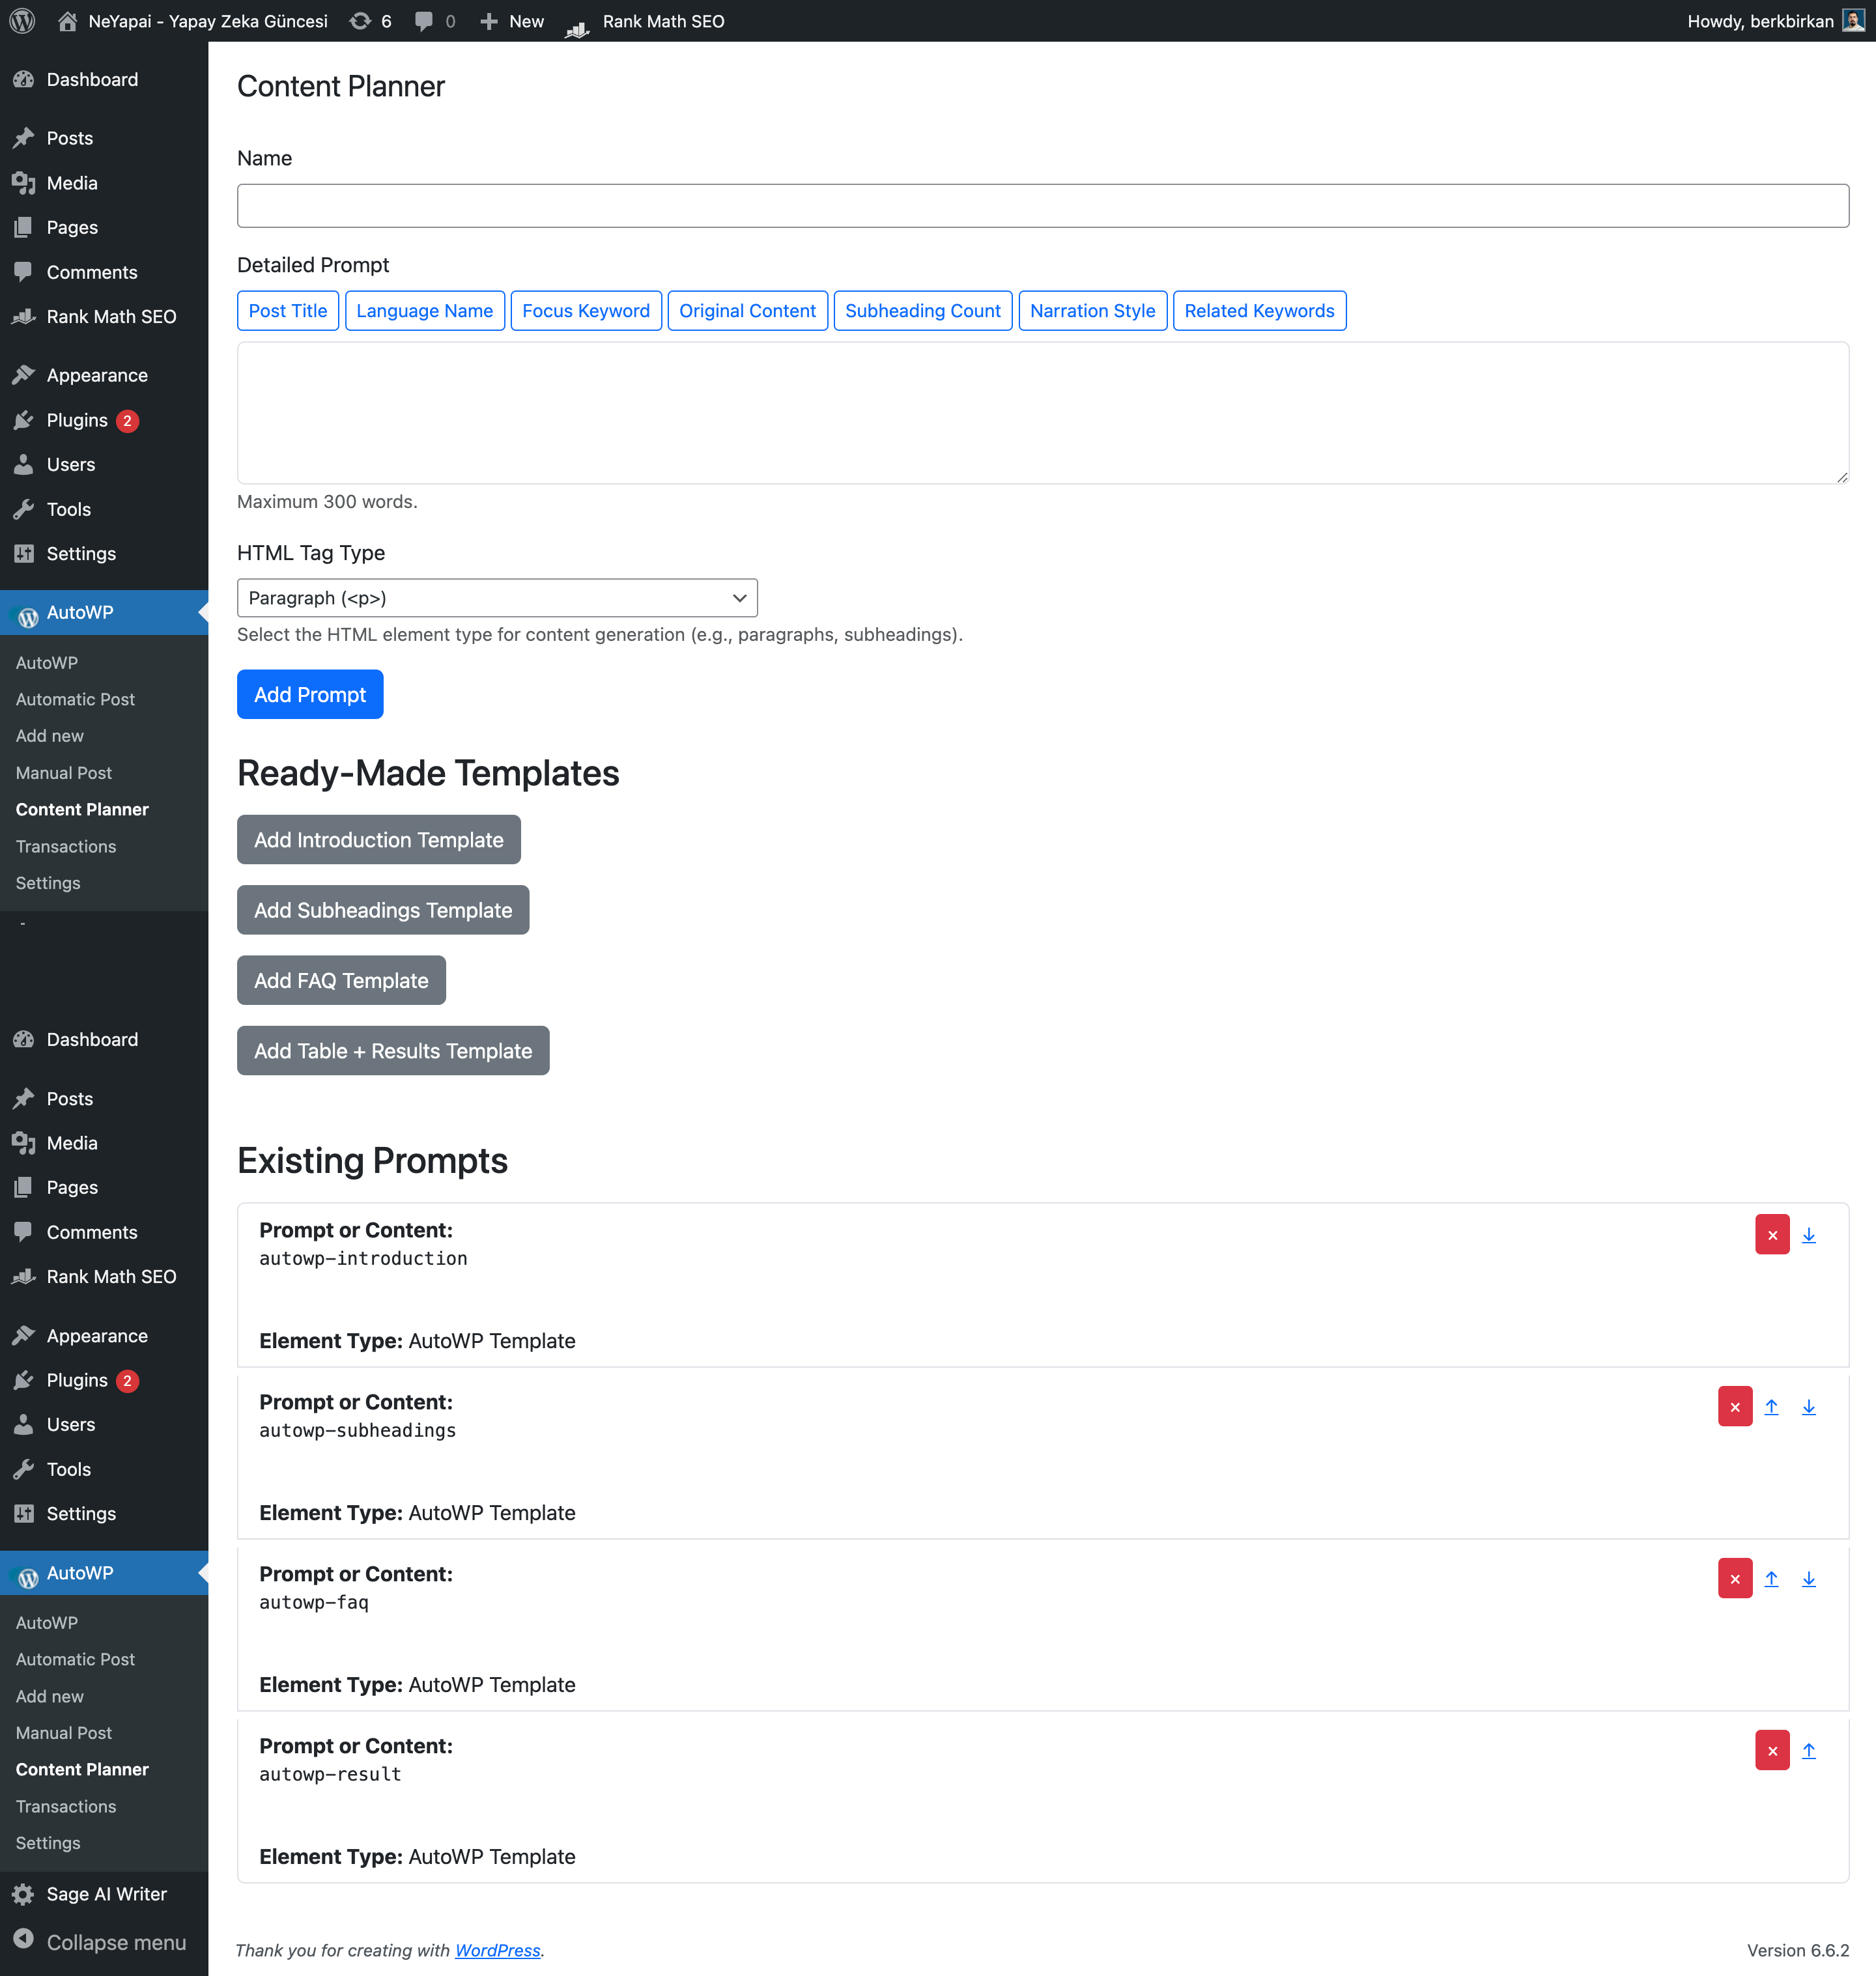The width and height of the screenshot is (1876, 1976).
Task: Click Add FAQ Template
Action: (341, 980)
